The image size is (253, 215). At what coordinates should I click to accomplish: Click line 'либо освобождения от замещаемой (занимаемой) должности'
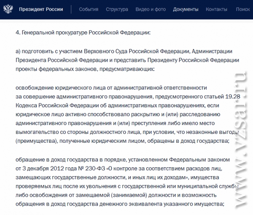click(116, 195)
